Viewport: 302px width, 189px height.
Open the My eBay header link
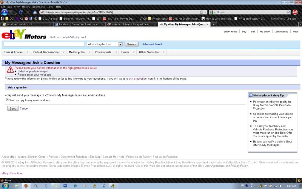(265, 32)
